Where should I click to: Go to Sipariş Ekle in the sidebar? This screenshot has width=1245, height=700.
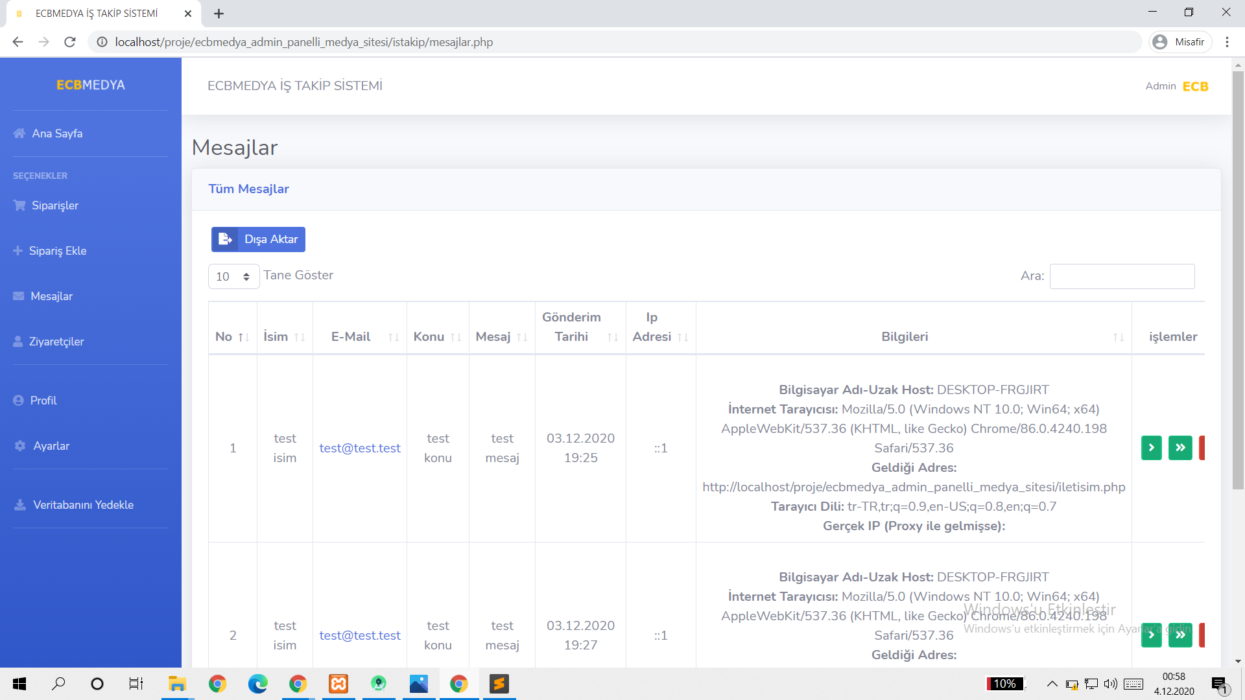click(x=57, y=251)
